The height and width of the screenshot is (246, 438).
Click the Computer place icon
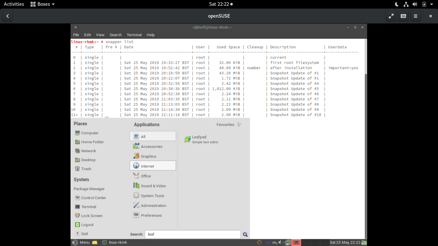point(77,133)
